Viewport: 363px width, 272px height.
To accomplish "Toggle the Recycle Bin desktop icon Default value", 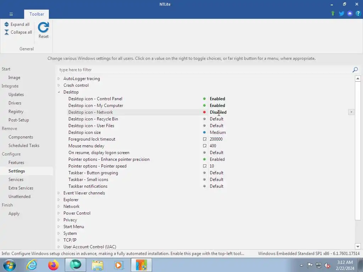I will [217, 119].
